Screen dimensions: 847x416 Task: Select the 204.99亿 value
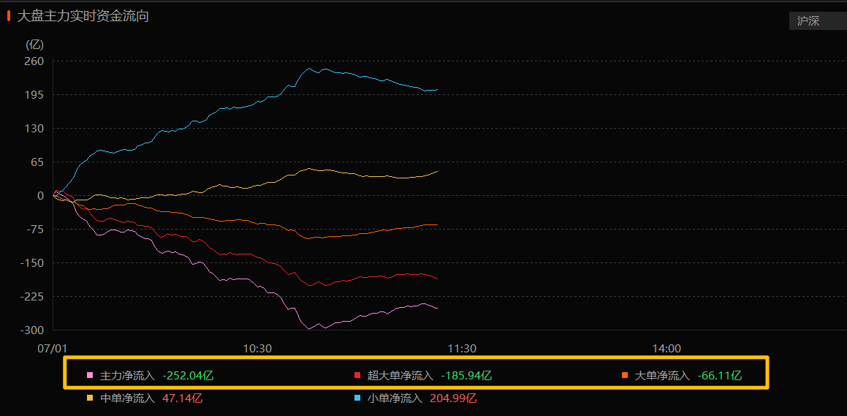point(452,398)
